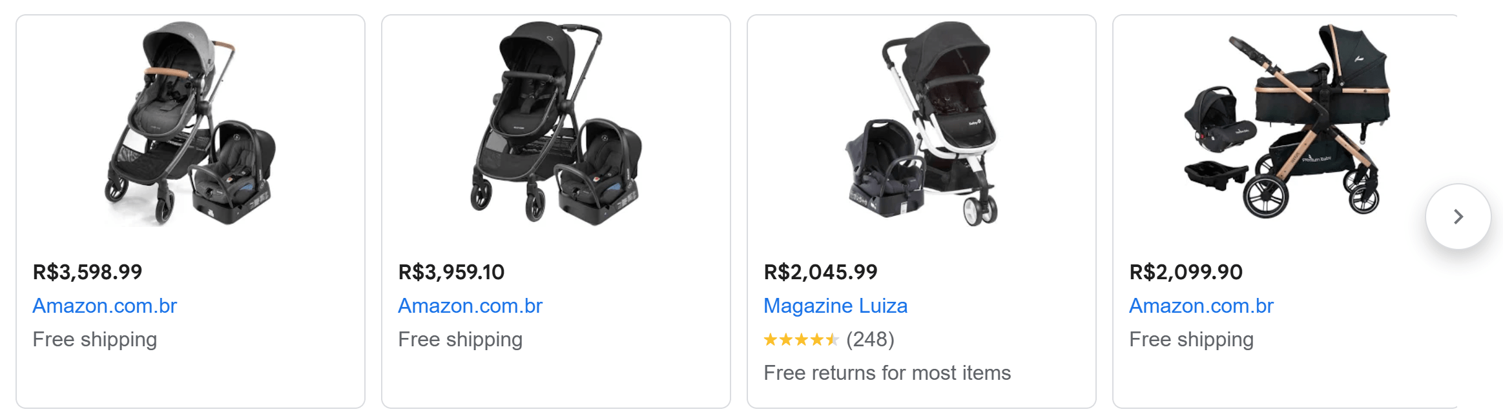Image resolution: width=1503 pixels, height=414 pixels.
Task: Click "Free returns for most items" text
Action: pyautogui.click(x=887, y=373)
